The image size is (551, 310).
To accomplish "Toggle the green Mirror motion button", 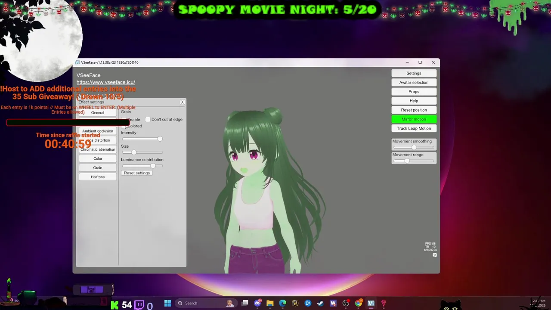I will (x=414, y=119).
